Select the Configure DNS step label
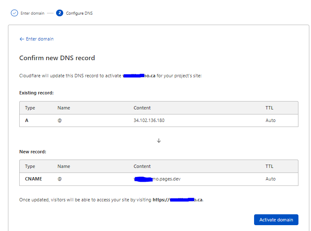The image size is (311, 231). (x=79, y=13)
